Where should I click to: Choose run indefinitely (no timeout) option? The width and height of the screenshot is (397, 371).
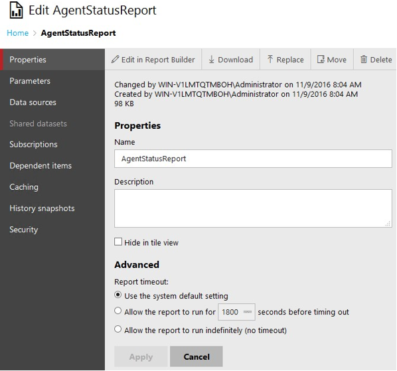[x=118, y=329]
